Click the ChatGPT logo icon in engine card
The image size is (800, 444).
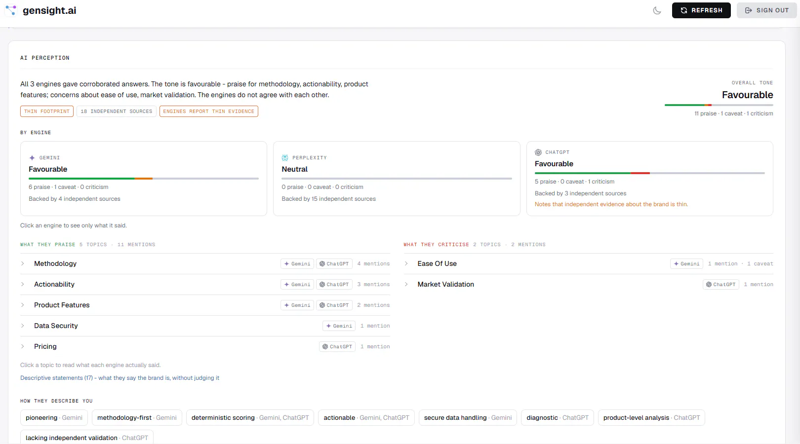(538, 152)
